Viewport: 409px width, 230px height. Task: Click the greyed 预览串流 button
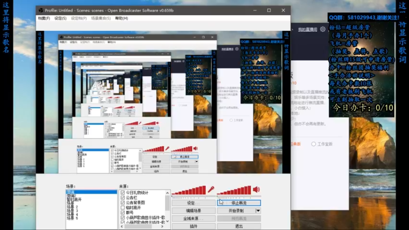(x=239, y=219)
